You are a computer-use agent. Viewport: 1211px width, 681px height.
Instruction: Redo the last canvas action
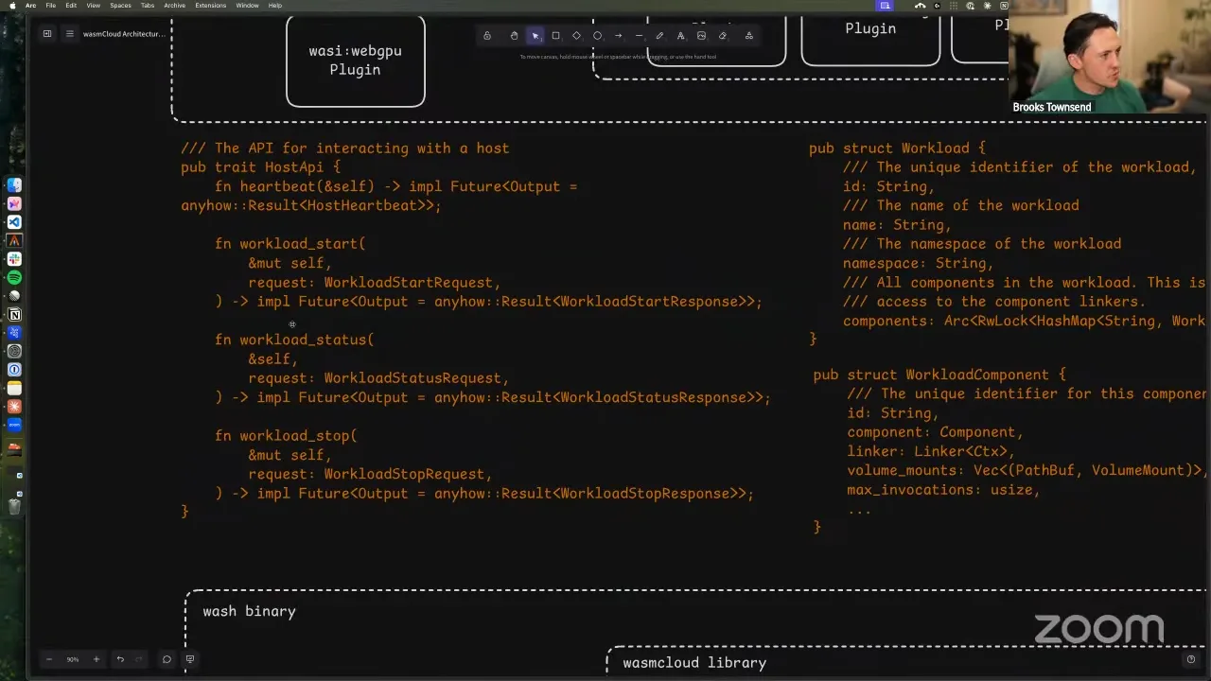coord(139,659)
